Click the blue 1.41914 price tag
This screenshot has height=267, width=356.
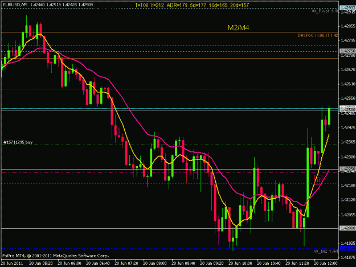coord(347,248)
